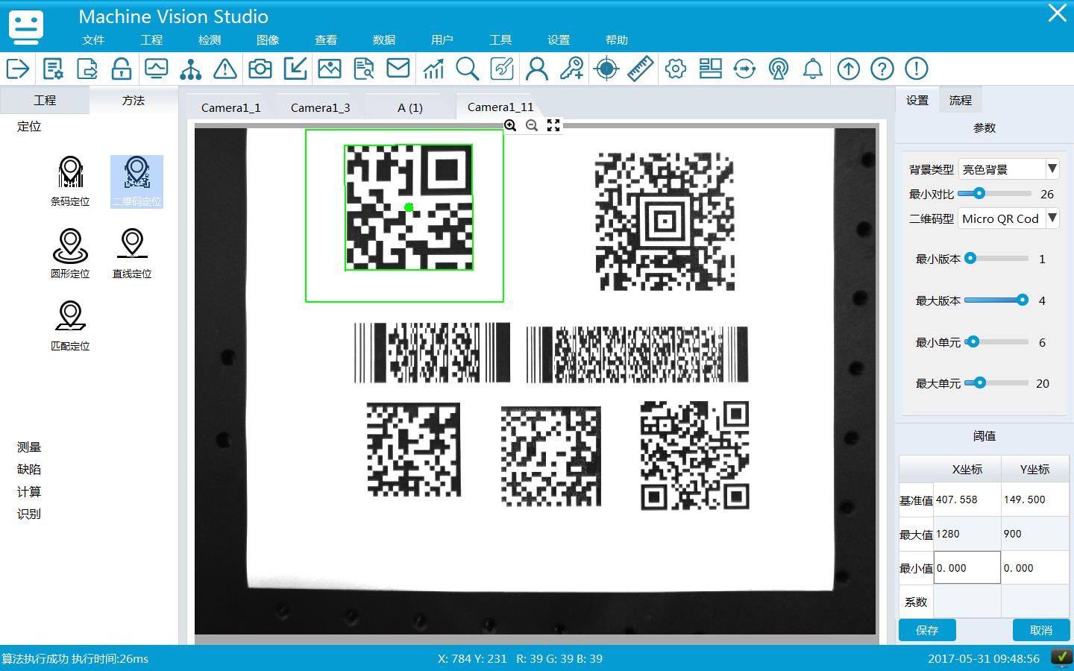
Task: Expand the 识别 category
Action: 29,514
